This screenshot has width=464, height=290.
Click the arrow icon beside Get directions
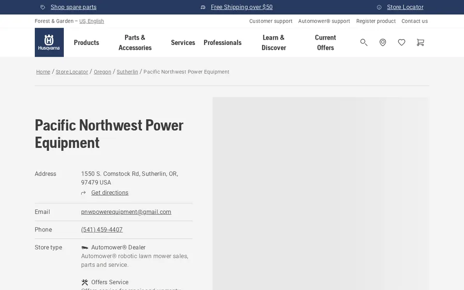coord(84,193)
